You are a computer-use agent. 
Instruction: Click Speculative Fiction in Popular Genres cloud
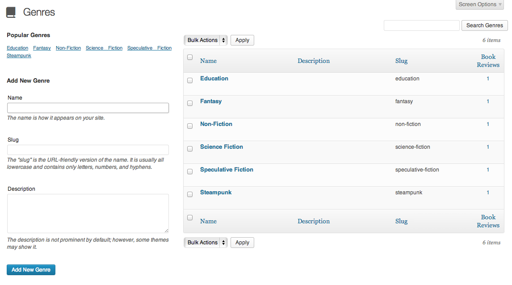[149, 48]
